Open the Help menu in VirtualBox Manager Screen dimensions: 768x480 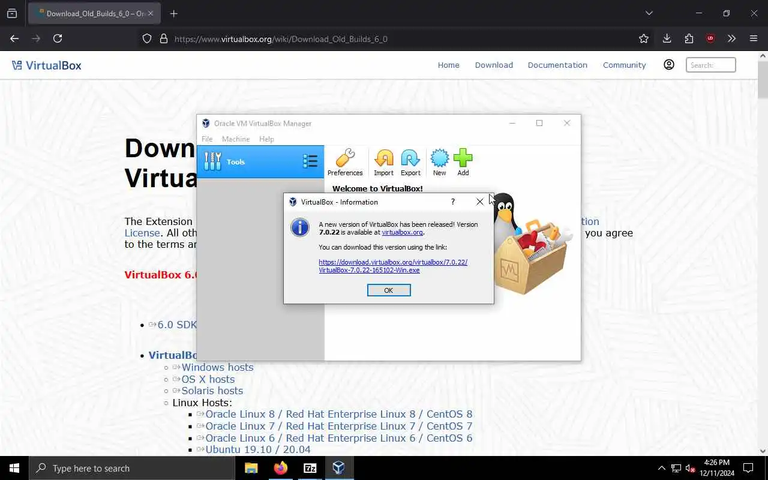266,139
